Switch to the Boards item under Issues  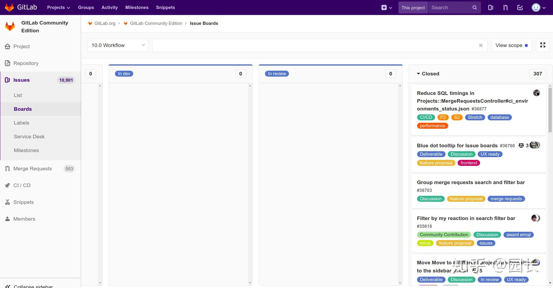click(23, 109)
